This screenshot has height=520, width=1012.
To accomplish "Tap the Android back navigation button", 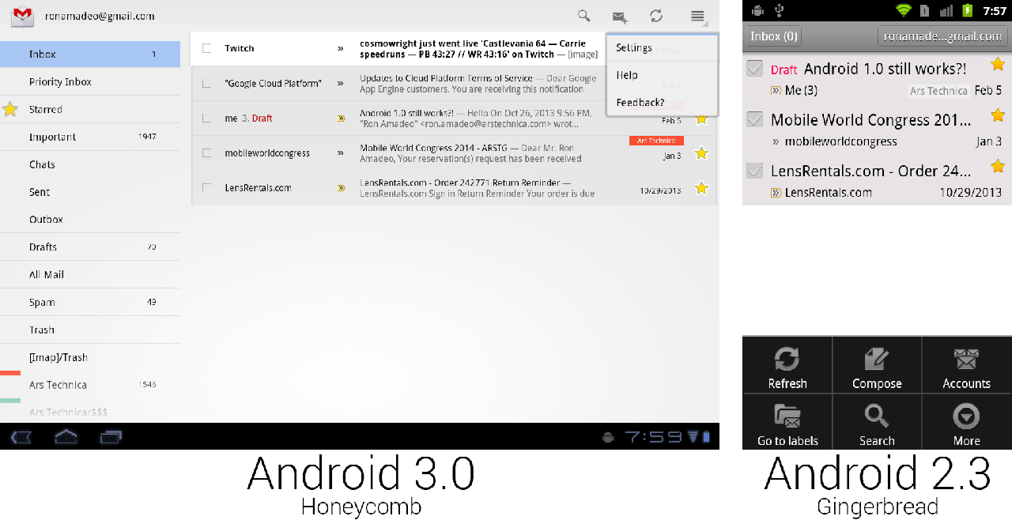I will pyautogui.click(x=21, y=436).
